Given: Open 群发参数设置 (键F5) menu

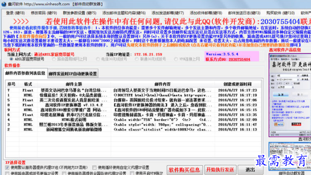Looking at the screenshot, I should pos(79,13).
